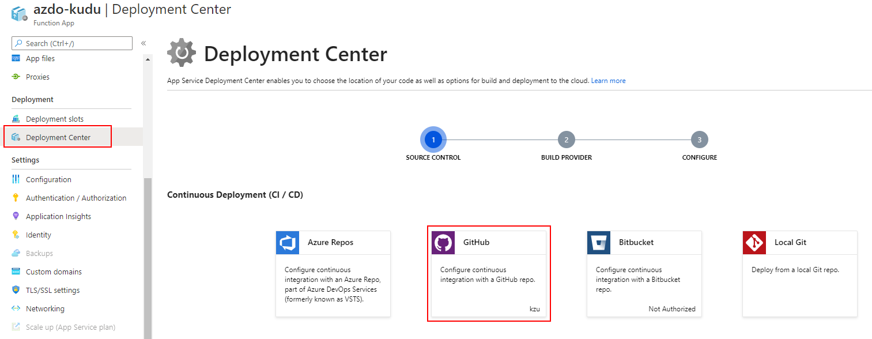Click the Configuration sliders icon
Viewport: 872px width, 339px height.
16,179
